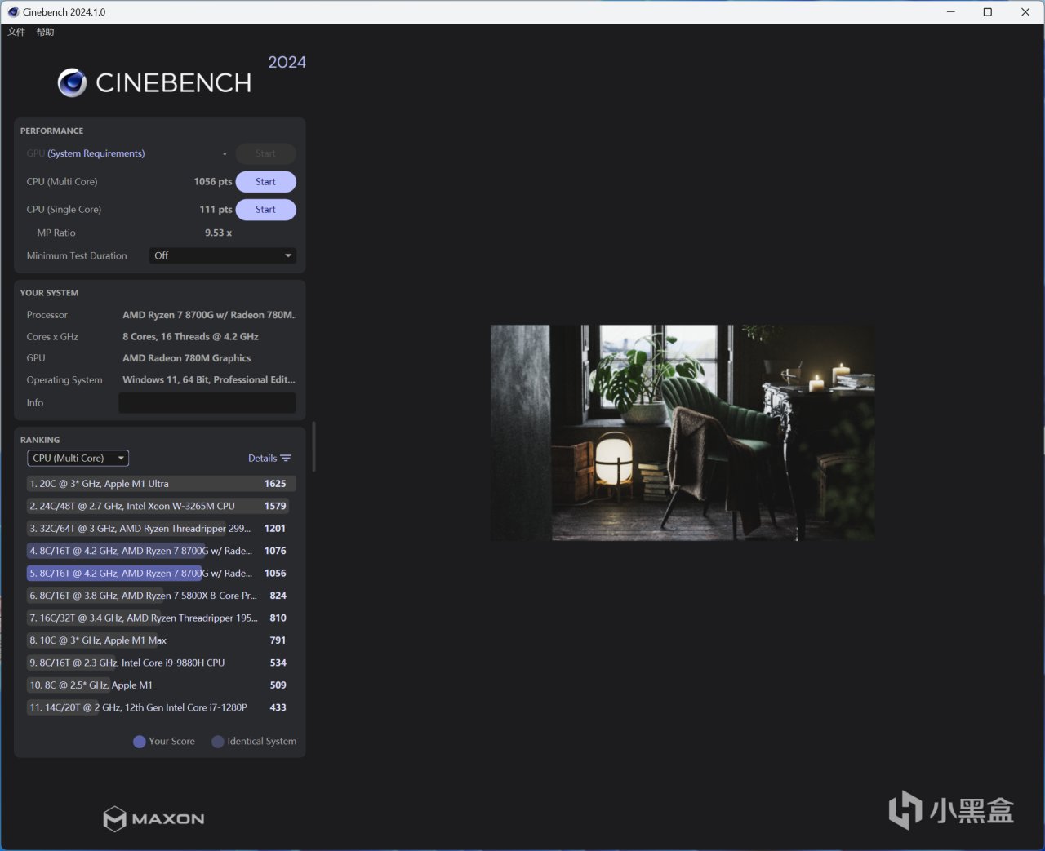Select ranking row Ryzen Threadripper scoring 1201

click(161, 529)
